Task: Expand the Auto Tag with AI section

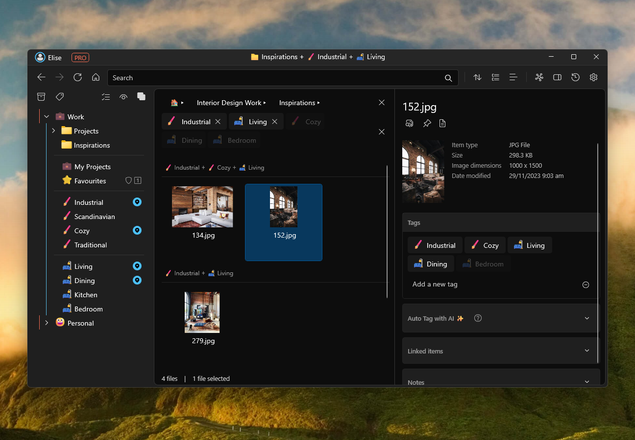Action: (x=586, y=318)
